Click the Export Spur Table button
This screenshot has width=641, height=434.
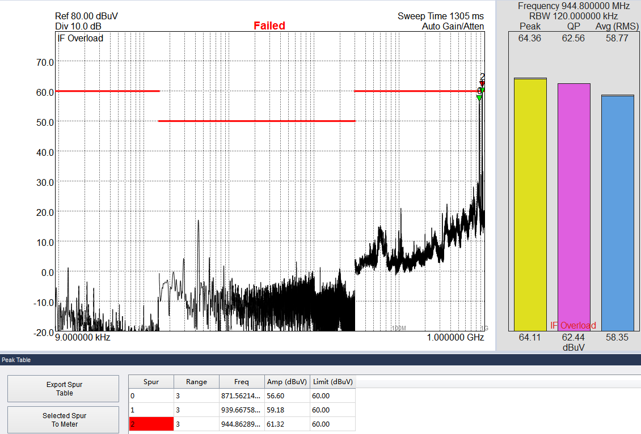[x=64, y=389]
